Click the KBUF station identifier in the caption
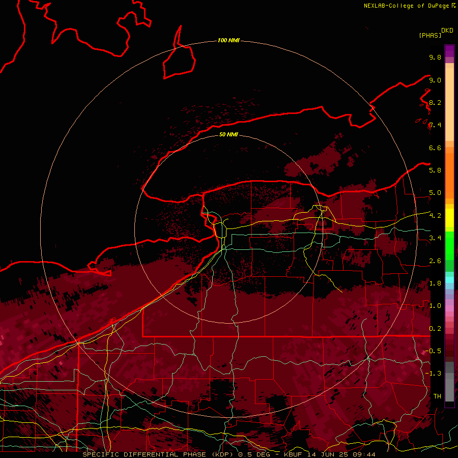The height and width of the screenshot is (458, 458). 294,454
